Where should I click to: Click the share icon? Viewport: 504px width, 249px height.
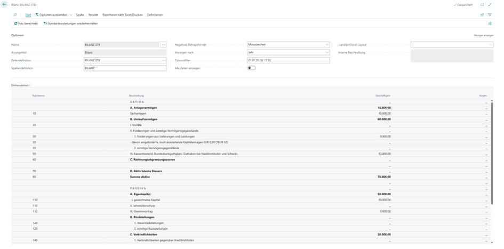(482, 15)
